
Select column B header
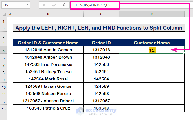(x=48, y=14)
